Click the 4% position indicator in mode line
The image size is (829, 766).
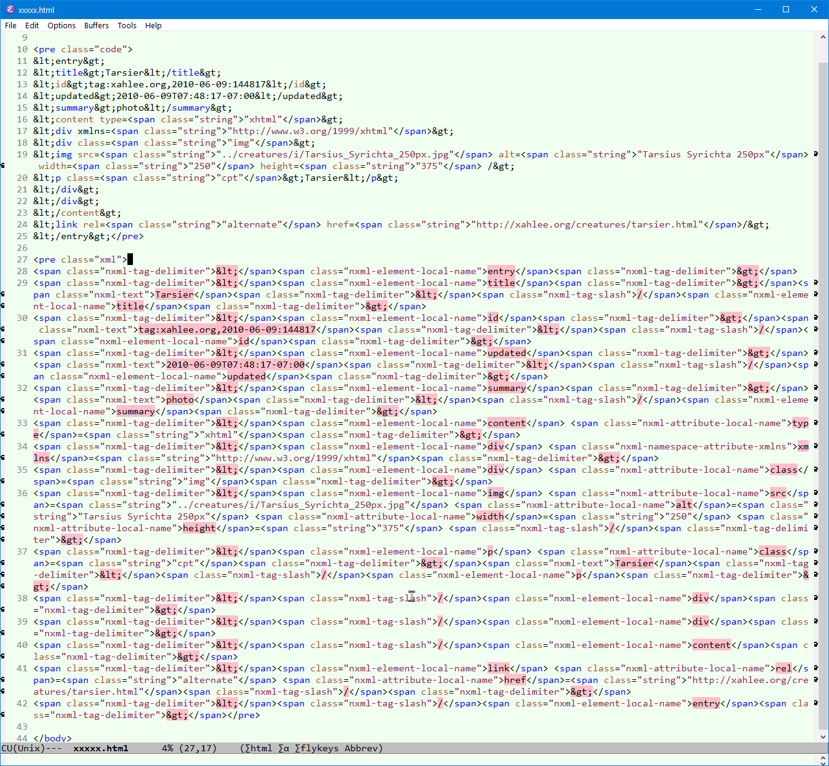[x=167, y=748]
